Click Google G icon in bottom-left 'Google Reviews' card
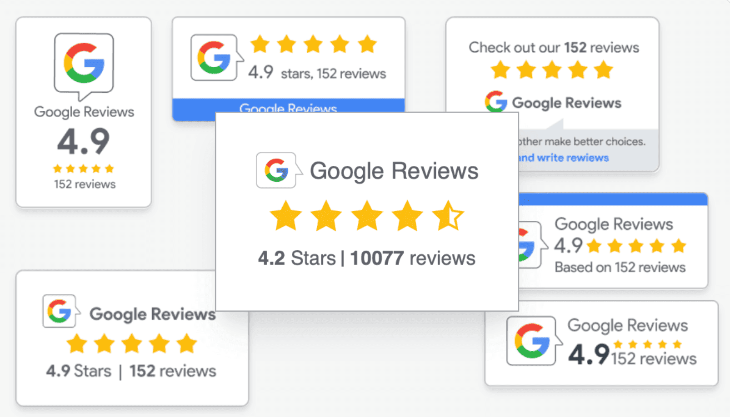 (61, 311)
